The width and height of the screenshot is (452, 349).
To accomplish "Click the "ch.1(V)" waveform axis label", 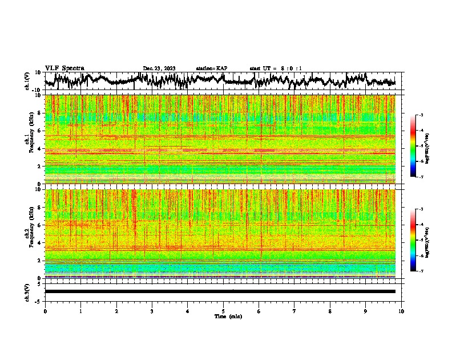I will (27, 81).
